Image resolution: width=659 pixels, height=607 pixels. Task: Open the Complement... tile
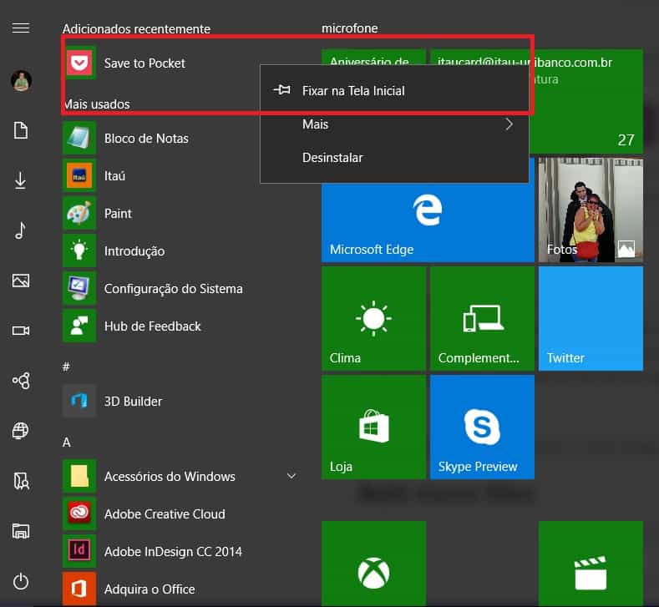point(482,318)
